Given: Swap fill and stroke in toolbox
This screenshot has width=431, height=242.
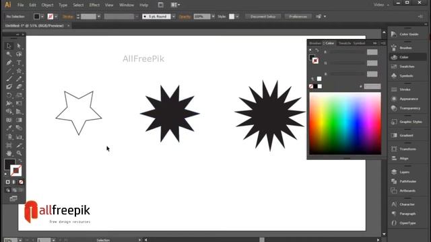Looking at the screenshot, I should tap(20, 161).
